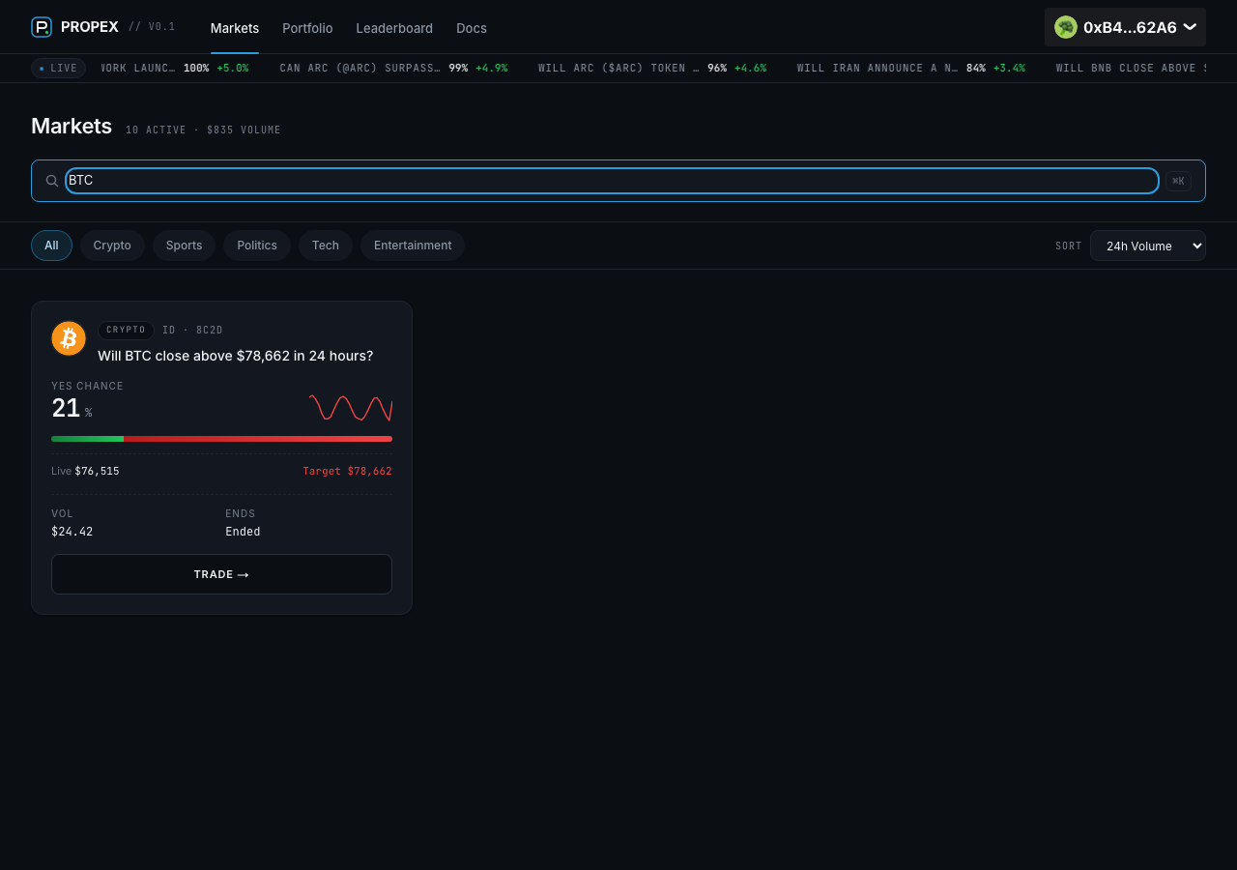Click the PROPEX logo icon

pyautogui.click(x=42, y=27)
